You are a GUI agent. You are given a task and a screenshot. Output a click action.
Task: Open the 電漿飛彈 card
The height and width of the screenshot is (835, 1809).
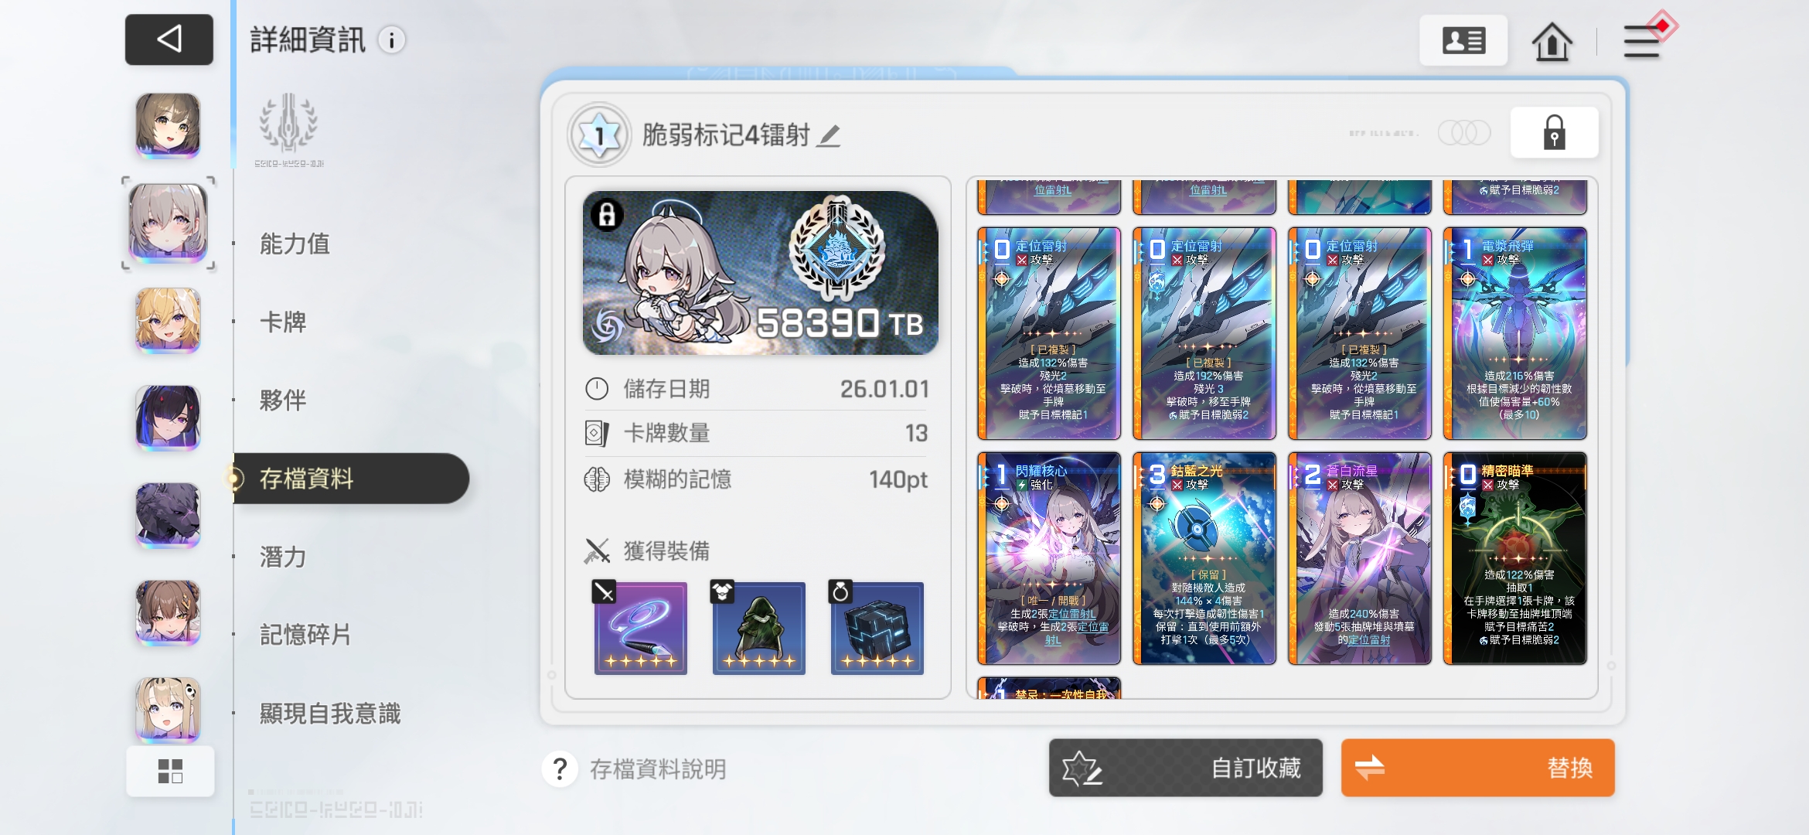[1514, 333]
